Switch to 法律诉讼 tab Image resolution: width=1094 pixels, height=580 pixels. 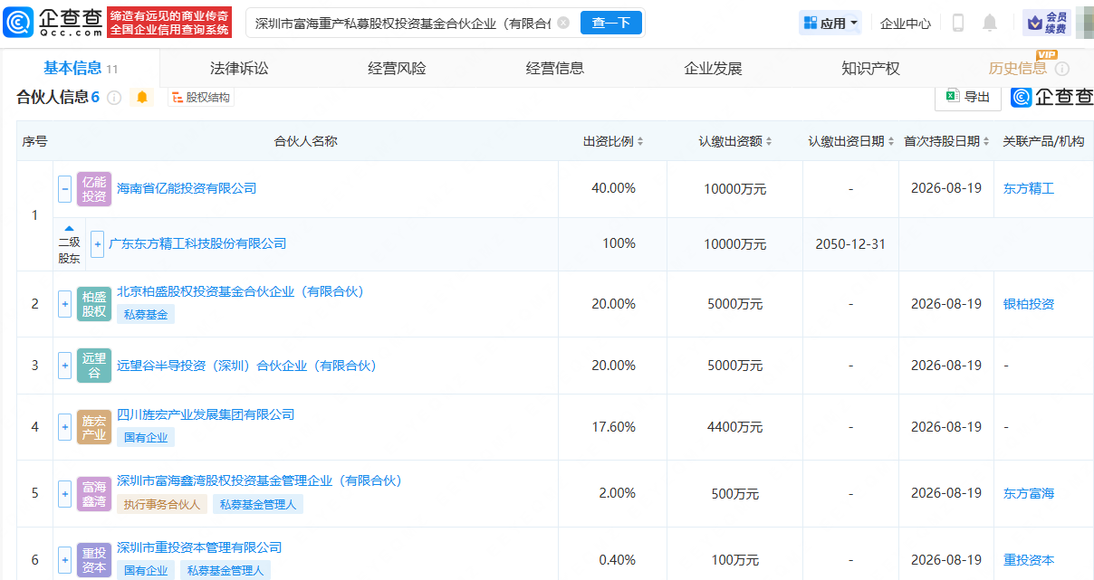click(239, 68)
